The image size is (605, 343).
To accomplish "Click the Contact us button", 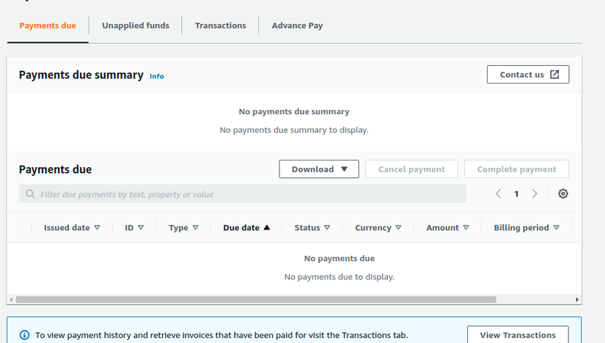I will point(528,75).
